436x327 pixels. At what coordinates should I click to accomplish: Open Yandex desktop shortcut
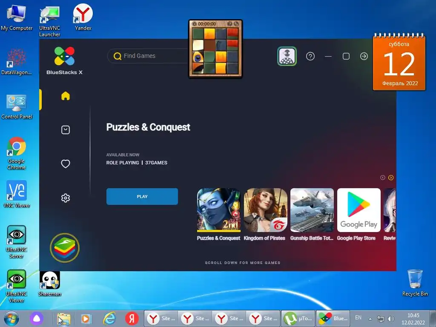83,17
